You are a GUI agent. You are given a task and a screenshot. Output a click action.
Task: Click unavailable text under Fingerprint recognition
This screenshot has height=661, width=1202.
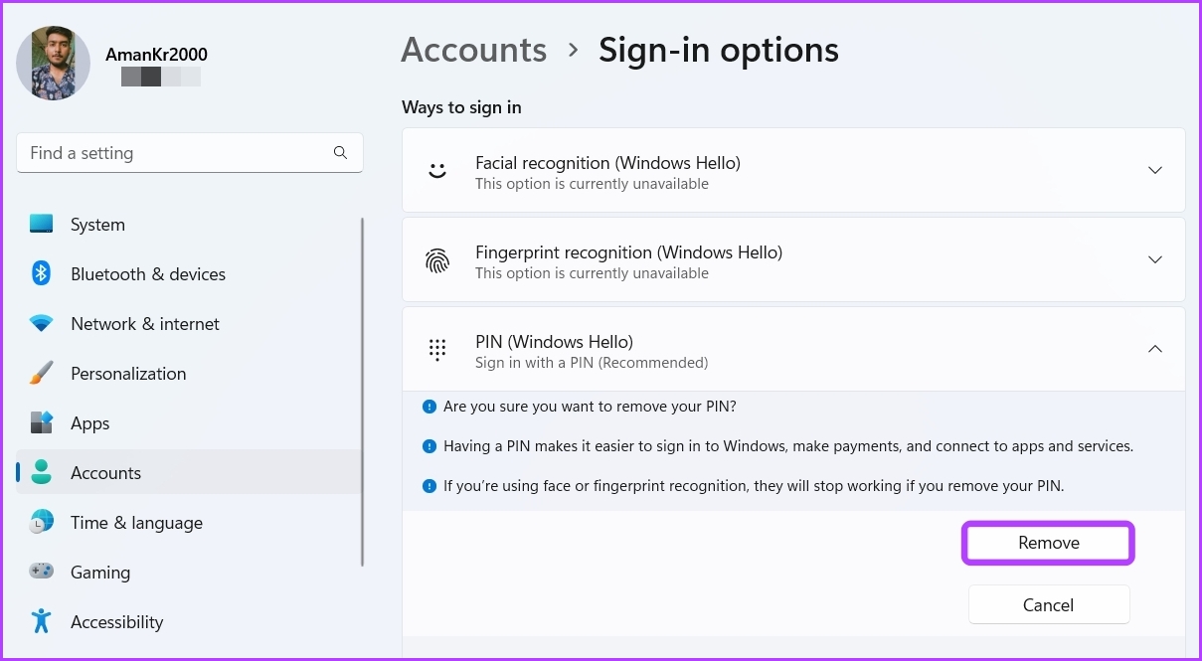(592, 273)
